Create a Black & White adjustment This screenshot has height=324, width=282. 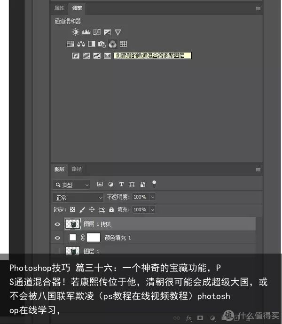click(92, 44)
